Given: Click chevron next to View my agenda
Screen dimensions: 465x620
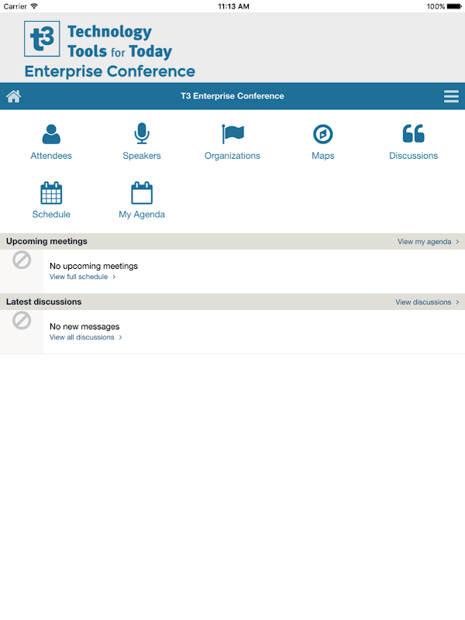Looking at the screenshot, I should (x=457, y=242).
